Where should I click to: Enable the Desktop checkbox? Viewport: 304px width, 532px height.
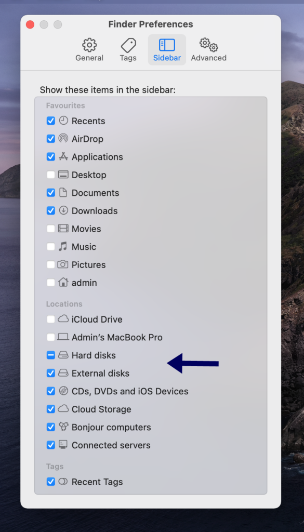50,175
